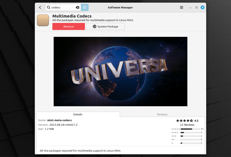Screen dimensions: 231x157
Task: Open the Universal screenshot preview
Action: pyautogui.click(x=120, y=72)
